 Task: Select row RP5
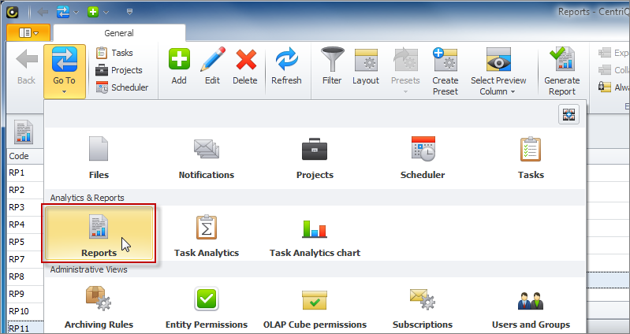(x=25, y=242)
